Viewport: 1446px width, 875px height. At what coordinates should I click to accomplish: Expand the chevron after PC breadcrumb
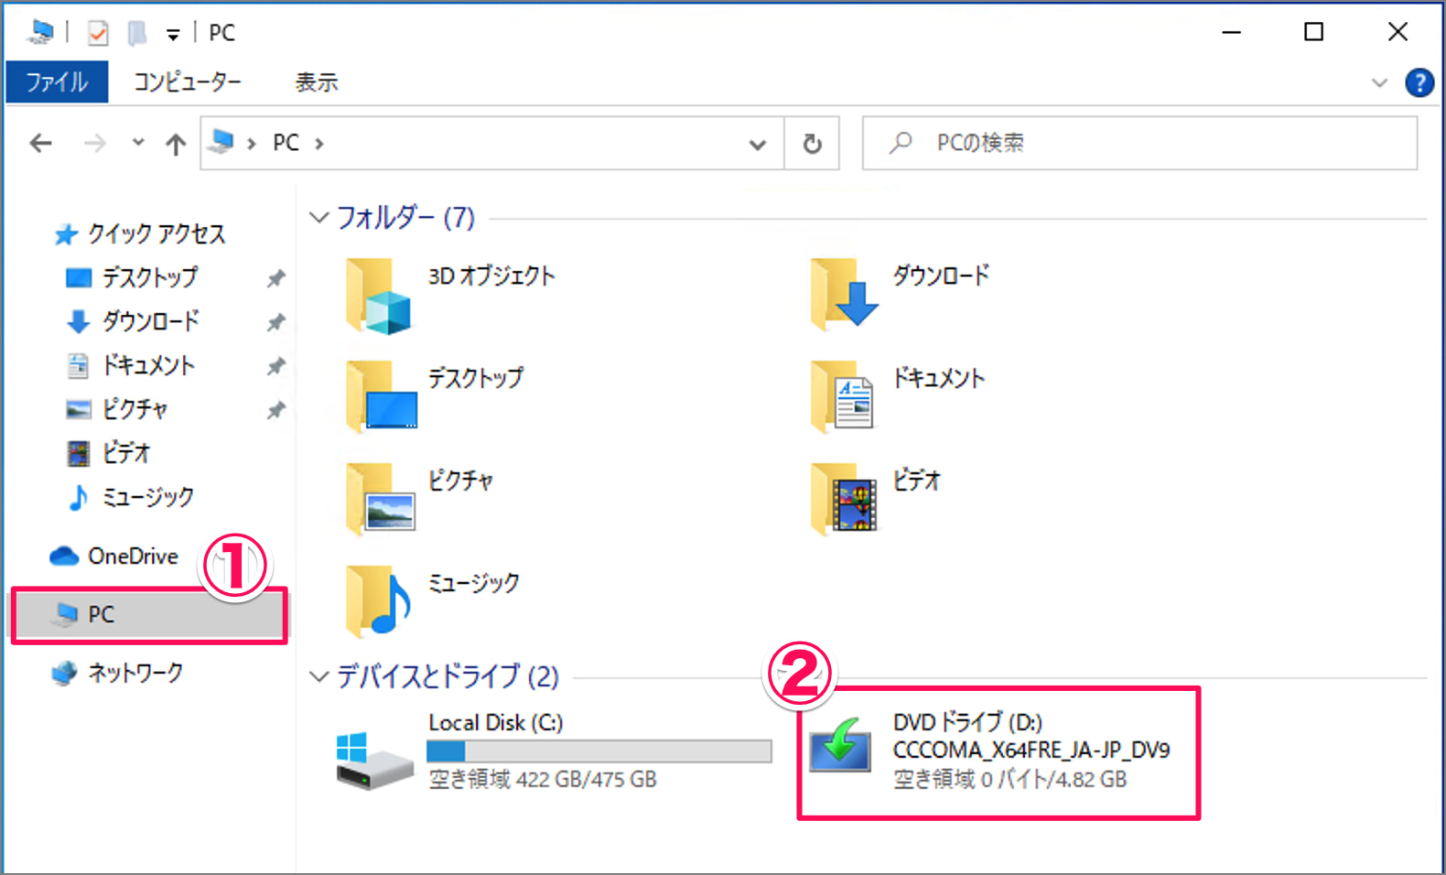pyautogui.click(x=319, y=144)
